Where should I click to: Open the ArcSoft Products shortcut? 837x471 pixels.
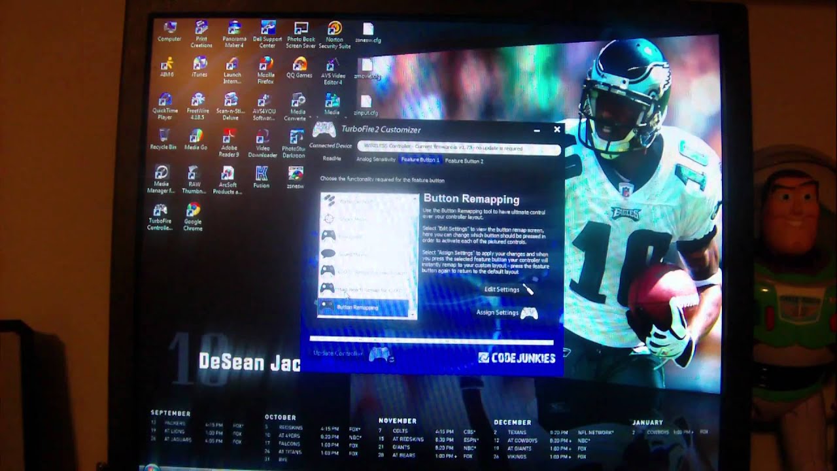click(227, 181)
